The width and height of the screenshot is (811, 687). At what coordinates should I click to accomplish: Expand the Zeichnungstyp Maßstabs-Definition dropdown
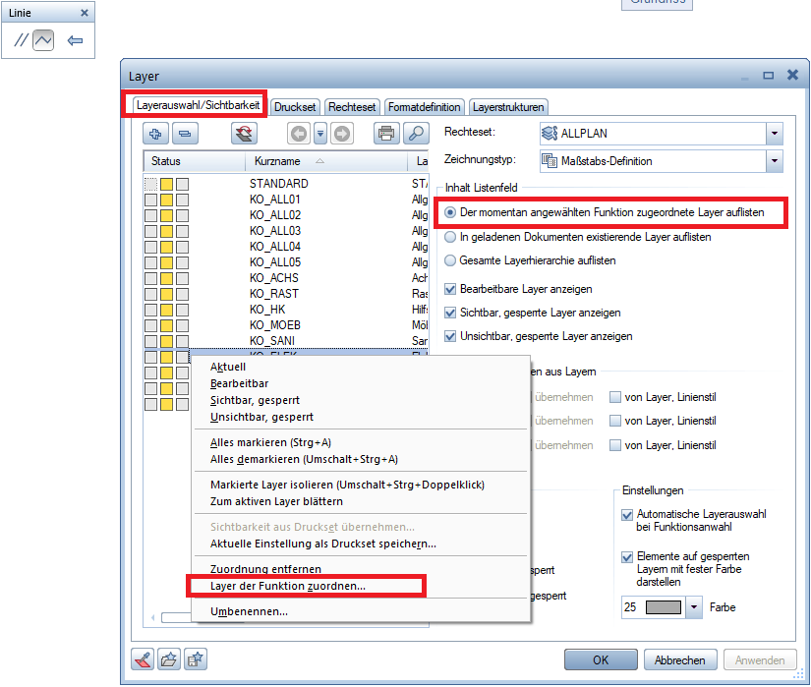tap(774, 161)
